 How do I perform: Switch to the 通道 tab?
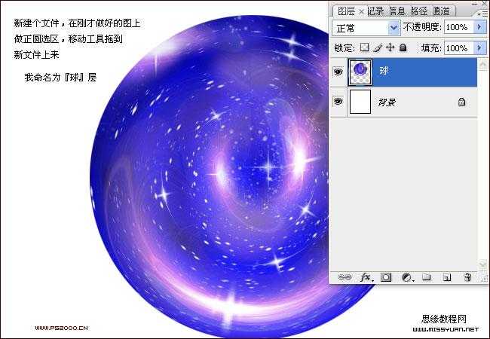click(x=441, y=11)
